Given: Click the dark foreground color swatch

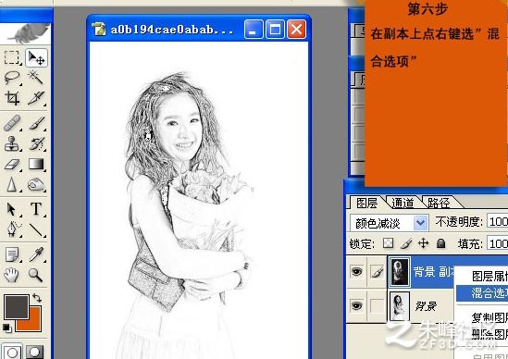Looking at the screenshot, I should 17,306.
